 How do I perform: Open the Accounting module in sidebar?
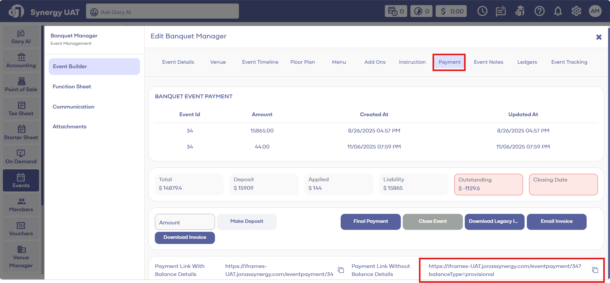[x=21, y=61]
